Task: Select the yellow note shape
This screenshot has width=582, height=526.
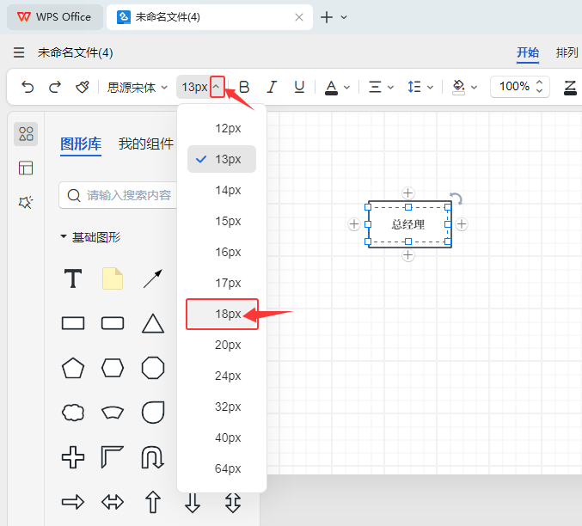Action: 113,278
